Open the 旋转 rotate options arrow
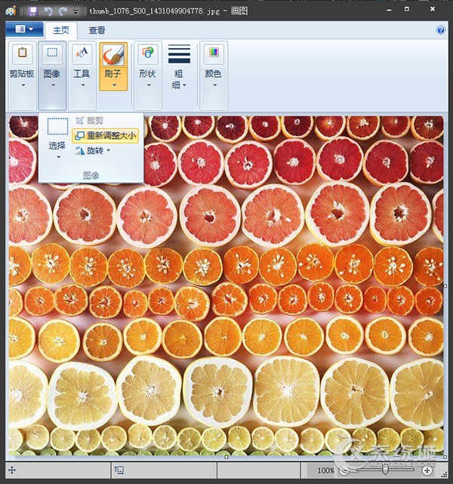The width and height of the screenshot is (453, 484). coord(108,150)
